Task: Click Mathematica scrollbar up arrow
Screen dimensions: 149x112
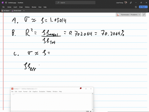Action: 93,94
